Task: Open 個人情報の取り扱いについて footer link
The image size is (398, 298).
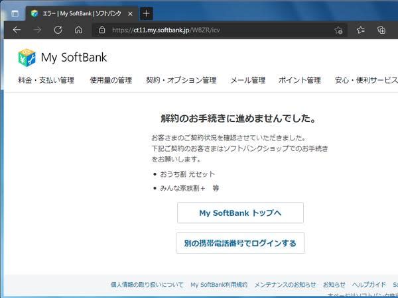Action: click(x=147, y=284)
